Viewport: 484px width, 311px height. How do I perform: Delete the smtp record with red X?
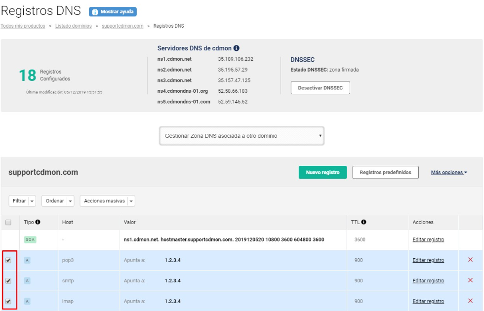(x=470, y=280)
